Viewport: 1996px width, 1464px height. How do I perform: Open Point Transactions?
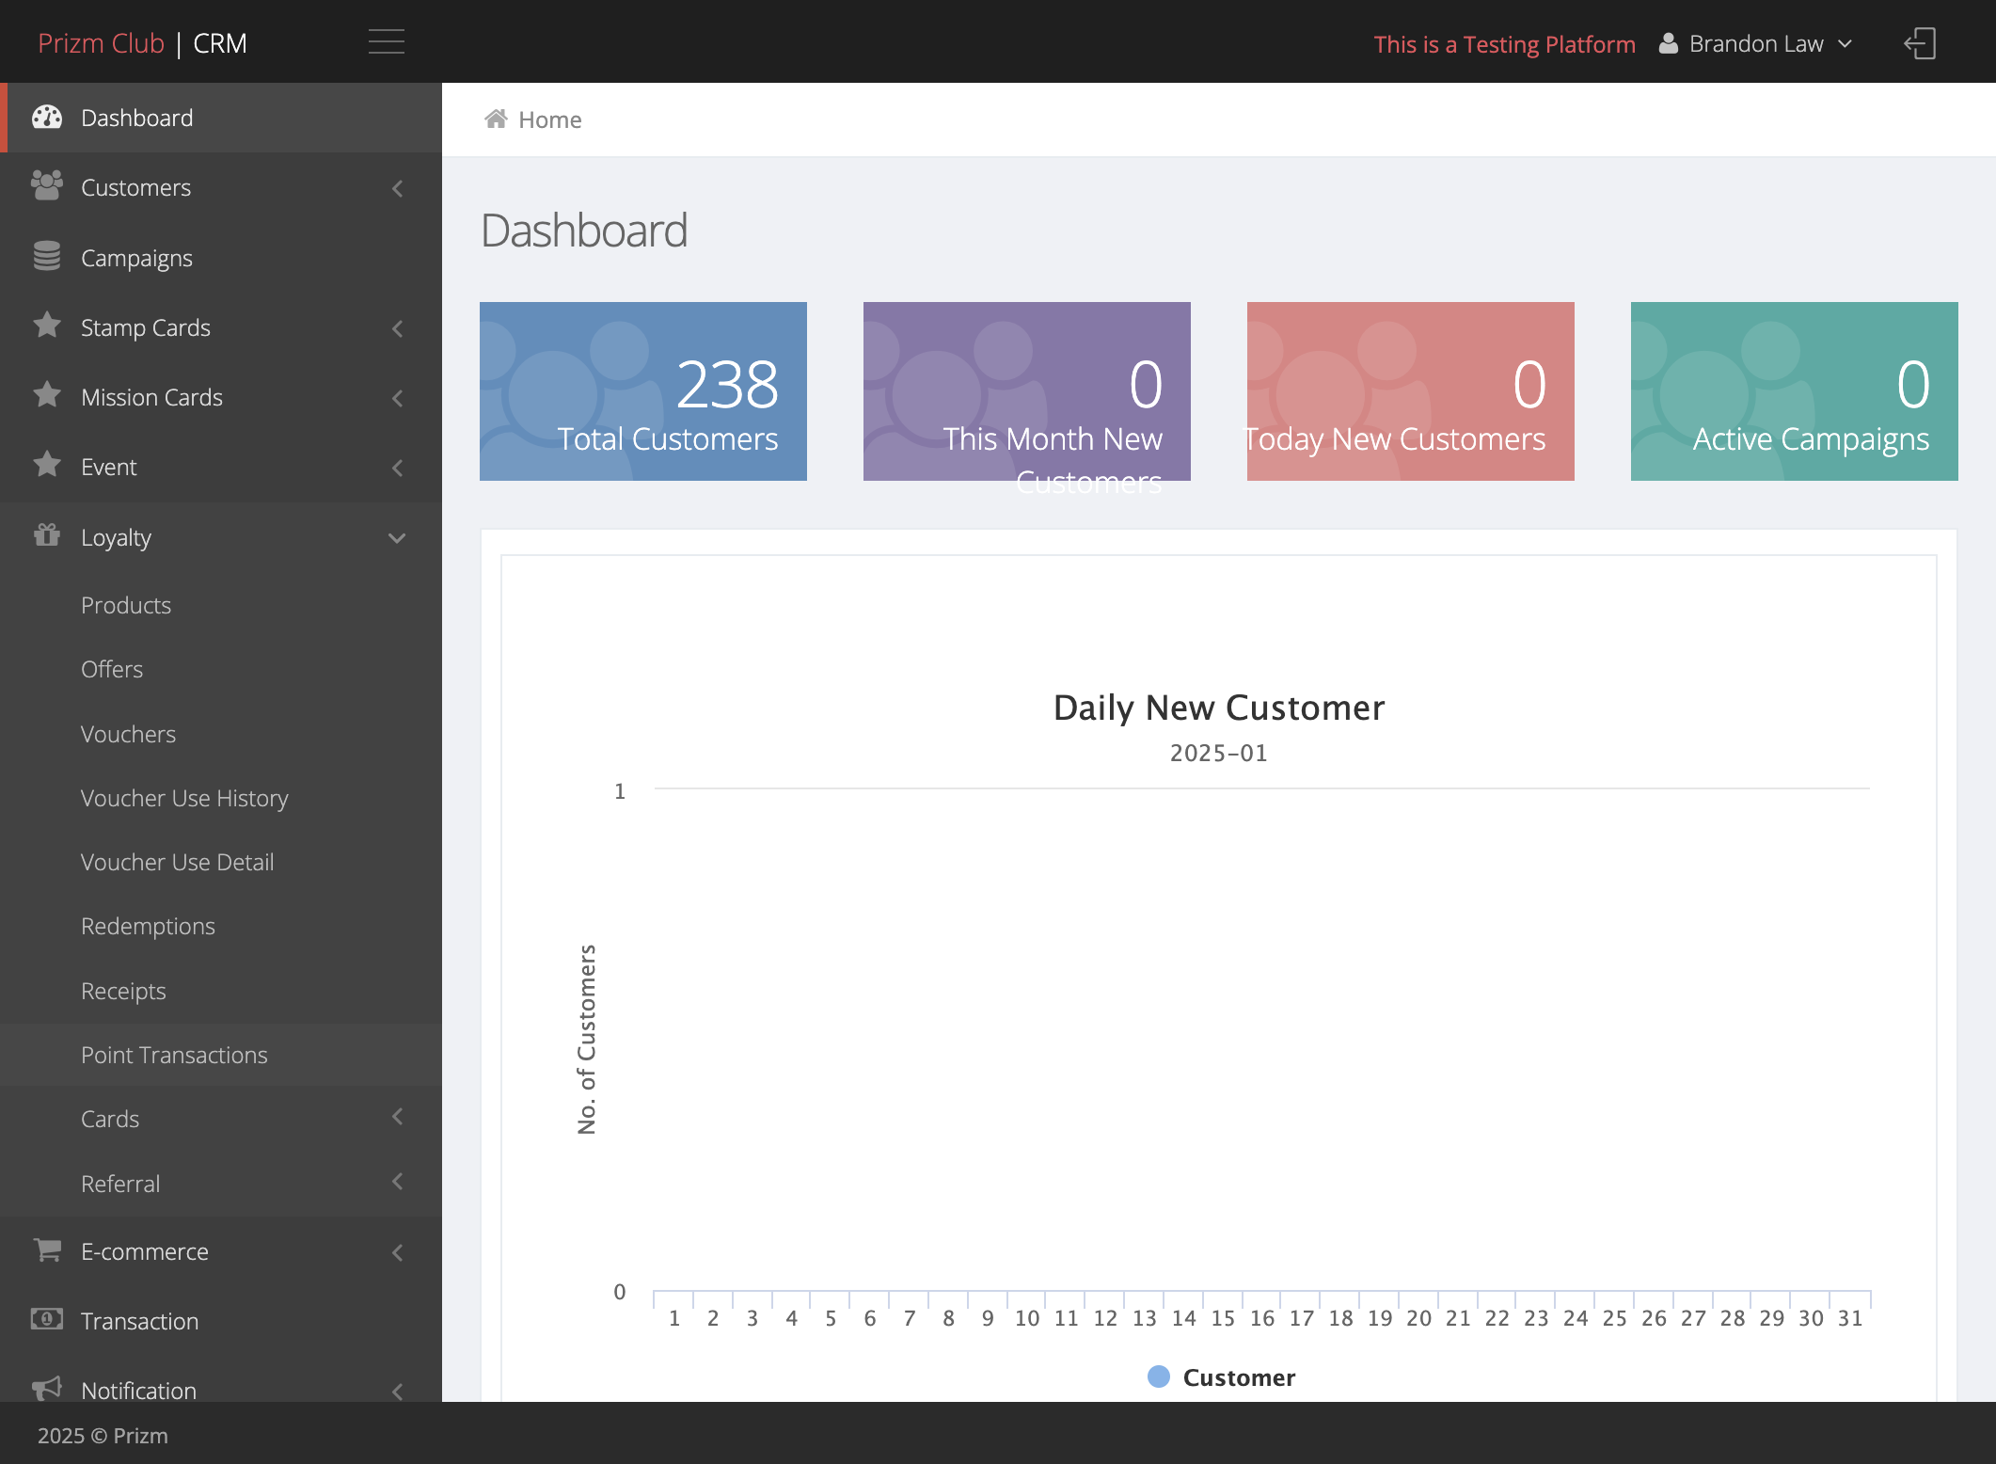[221, 1055]
